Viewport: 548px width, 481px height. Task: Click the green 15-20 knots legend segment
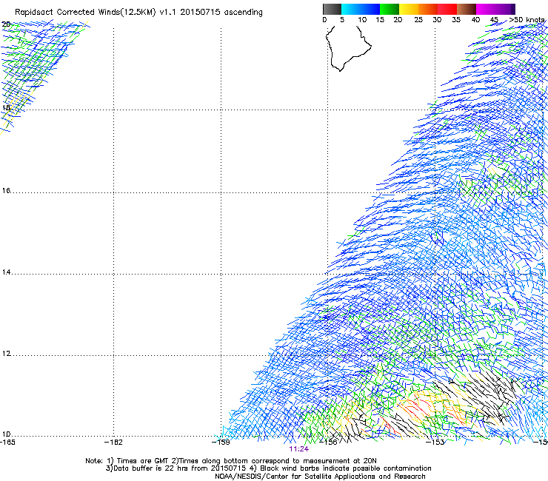[390, 9]
